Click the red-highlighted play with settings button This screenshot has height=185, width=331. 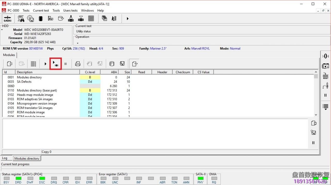point(55,64)
